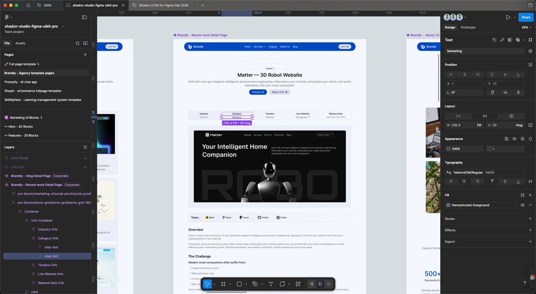Add Export setting with plus button

pyautogui.click(x=530, y=241)
